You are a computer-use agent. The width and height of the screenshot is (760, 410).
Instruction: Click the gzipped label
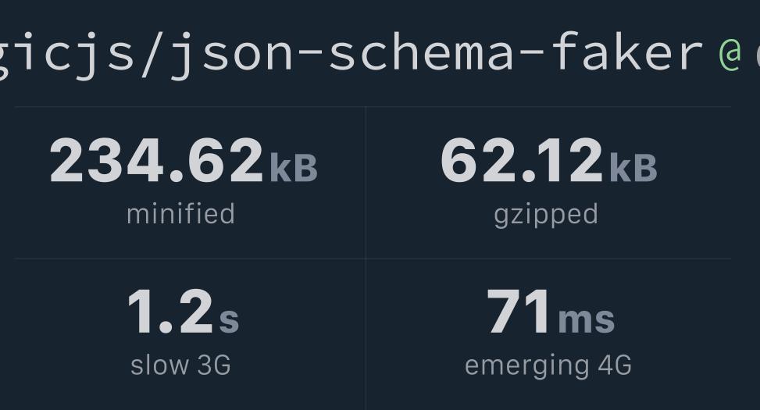coord(546,216)
